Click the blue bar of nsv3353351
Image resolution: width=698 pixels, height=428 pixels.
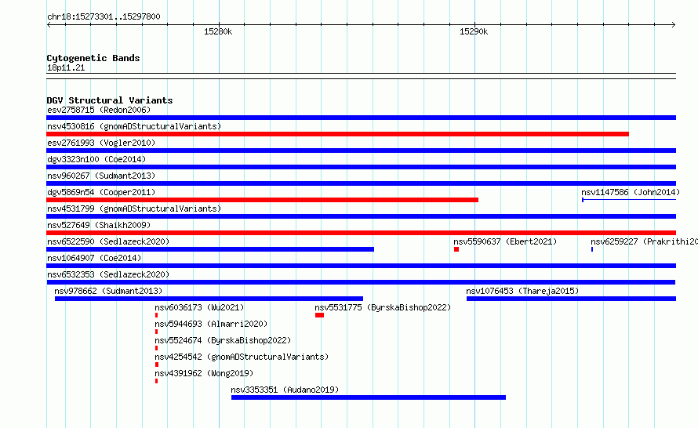369,397
